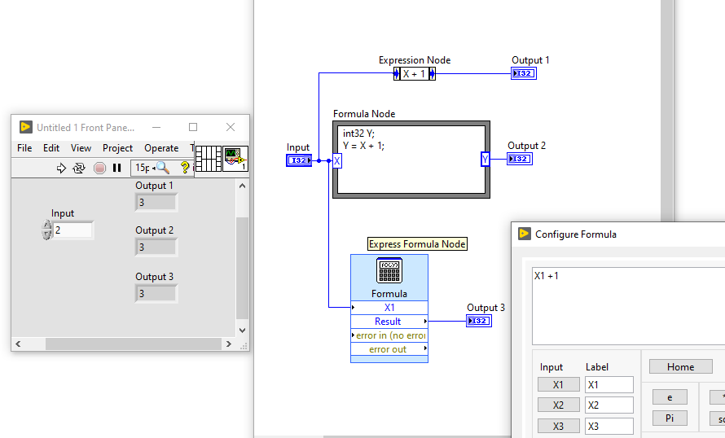
Task: Click the X1 input button
Action: (x=558, y=385)
